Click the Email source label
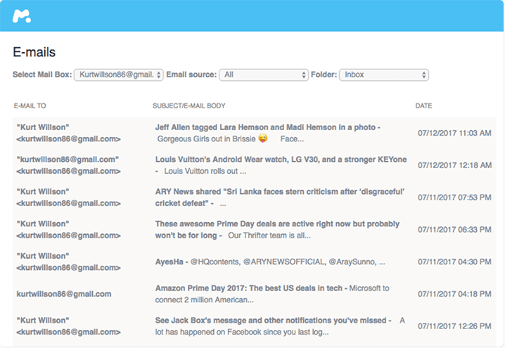 (191, 75)
